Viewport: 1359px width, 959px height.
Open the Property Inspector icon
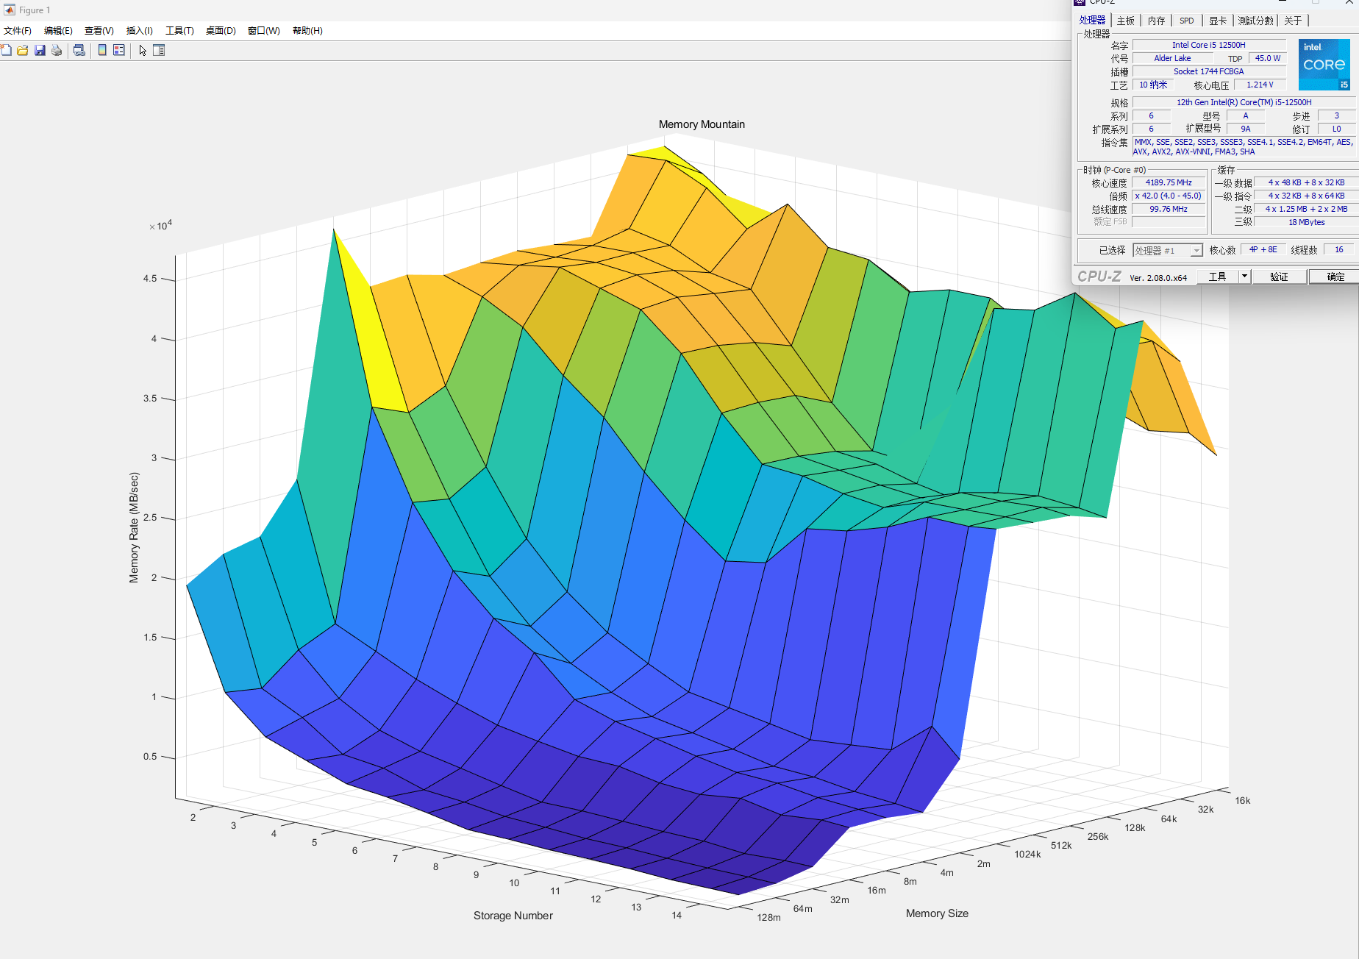click(x=159, y=50)
